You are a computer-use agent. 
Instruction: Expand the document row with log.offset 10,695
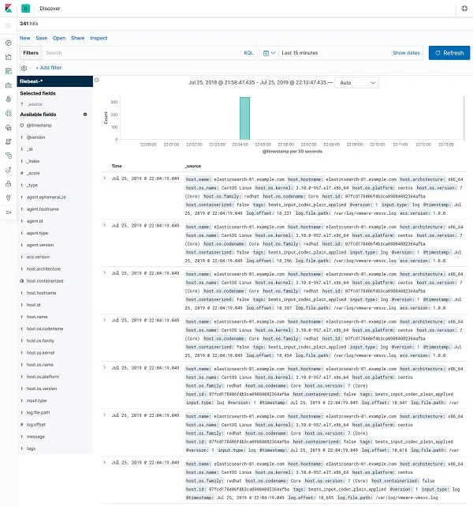coord(105,462)
